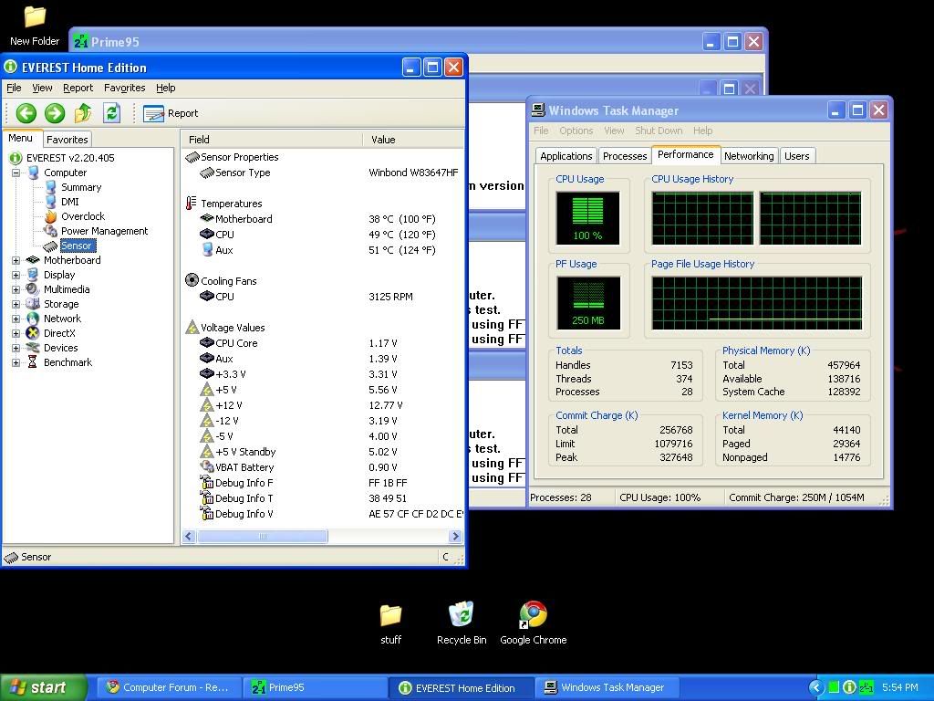This screenshot has height=701, width=934.
Task: Switch to the Processes tab in Task Manager
Action: [625, 156]
